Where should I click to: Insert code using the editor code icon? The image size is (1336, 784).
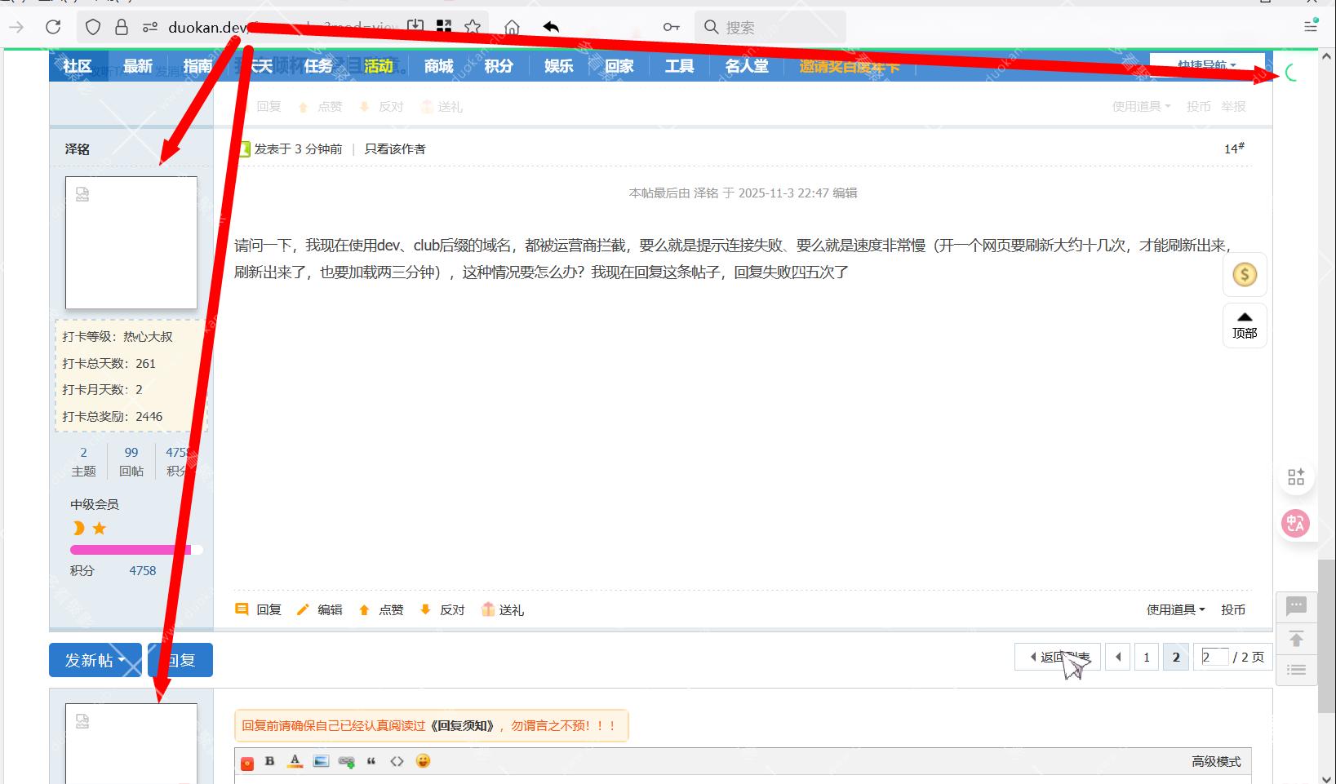[x=397, y=761]
